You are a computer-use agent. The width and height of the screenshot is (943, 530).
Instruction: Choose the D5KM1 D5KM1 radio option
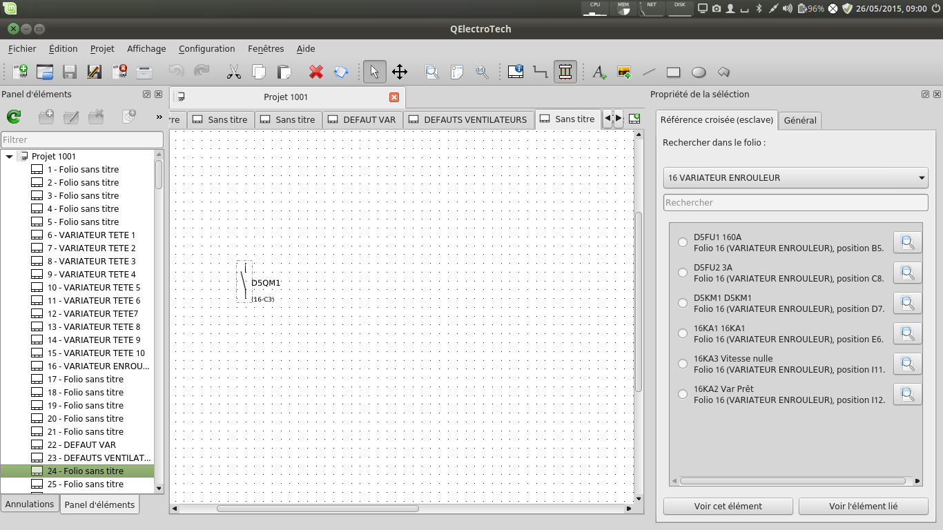(x=683, y=303)
